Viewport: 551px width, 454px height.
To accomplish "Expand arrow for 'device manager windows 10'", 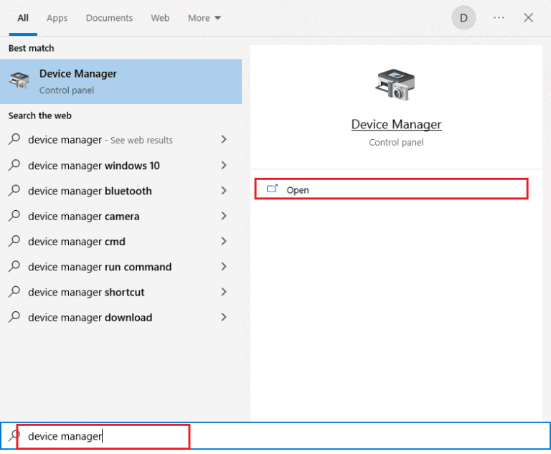I will (224, 166).
